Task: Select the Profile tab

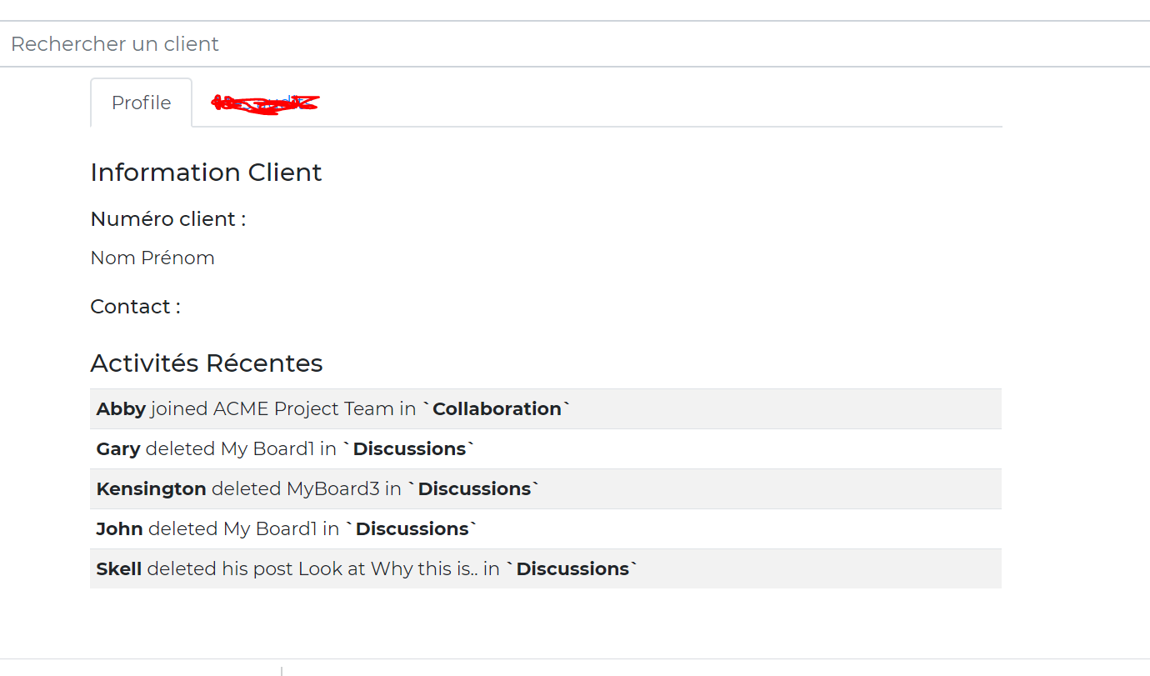Action: 142,103
